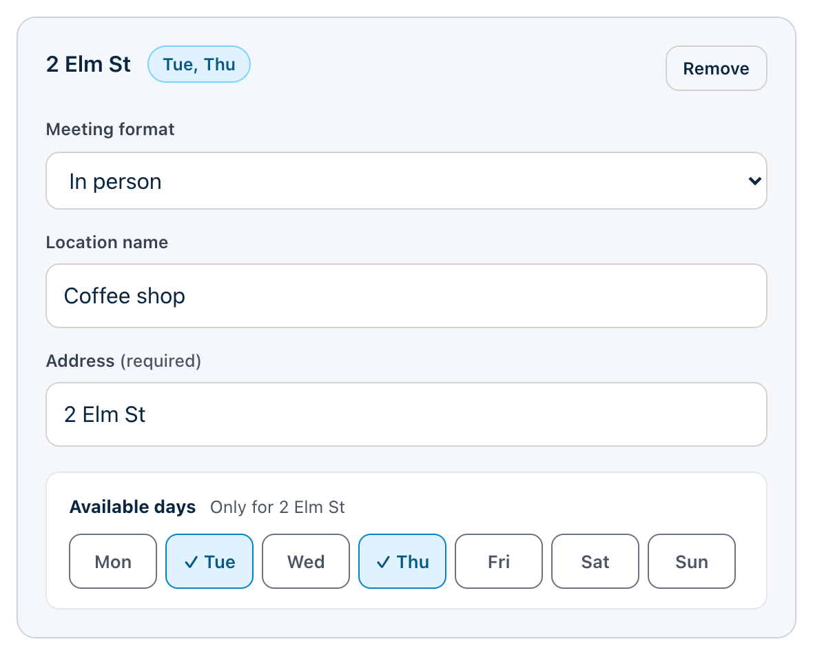
Task: Edit the Location name field
Action: click(406, 296)
